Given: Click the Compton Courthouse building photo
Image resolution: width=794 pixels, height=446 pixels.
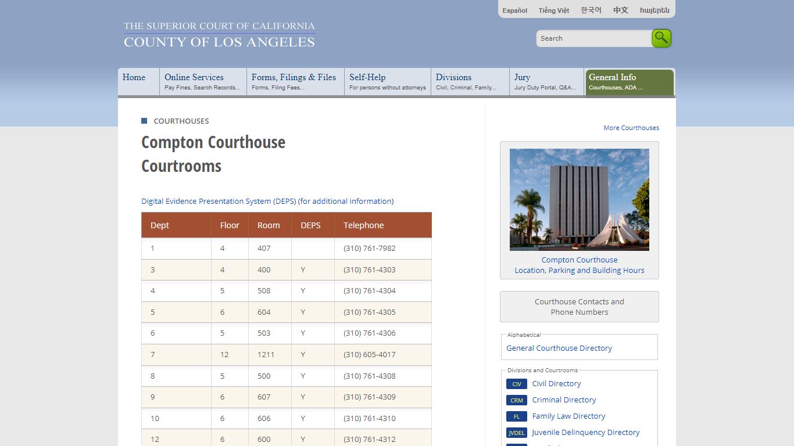Looking at the screenshot, I should tap(580, 200).
